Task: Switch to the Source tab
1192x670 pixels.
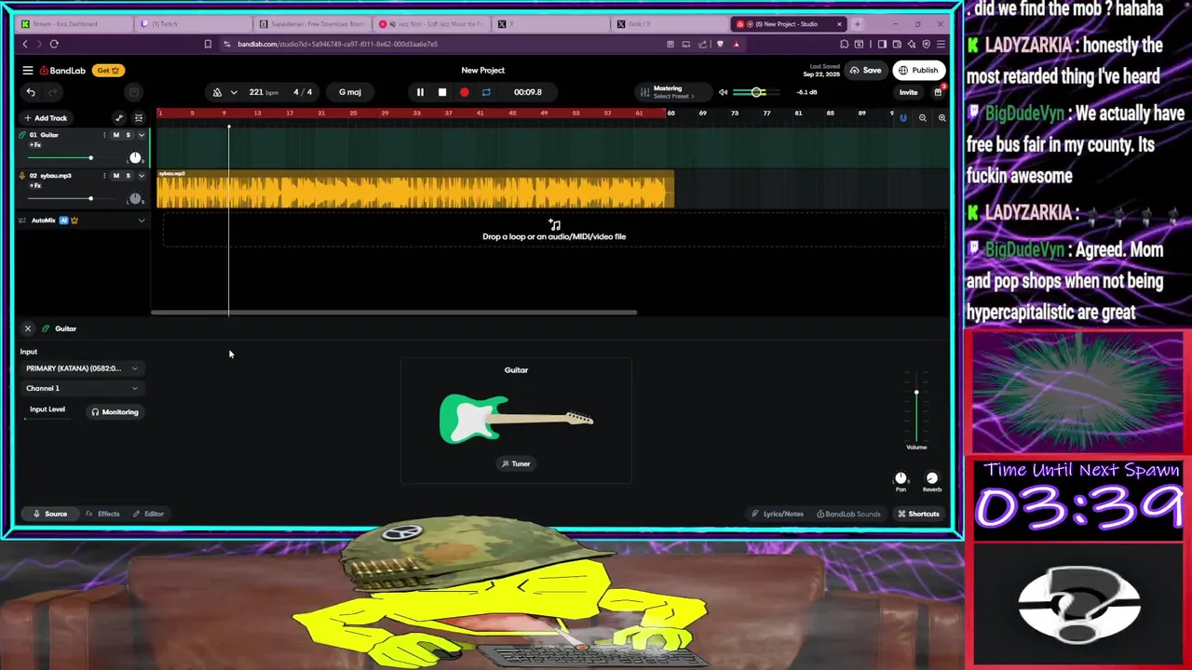Action: 50,514
